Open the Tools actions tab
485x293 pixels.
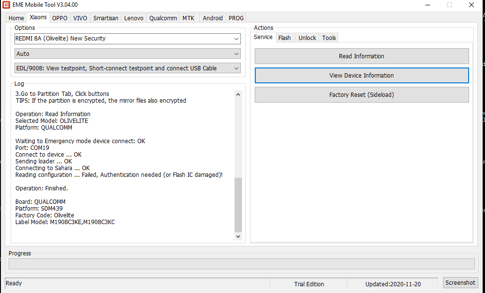tap(329, 38)
